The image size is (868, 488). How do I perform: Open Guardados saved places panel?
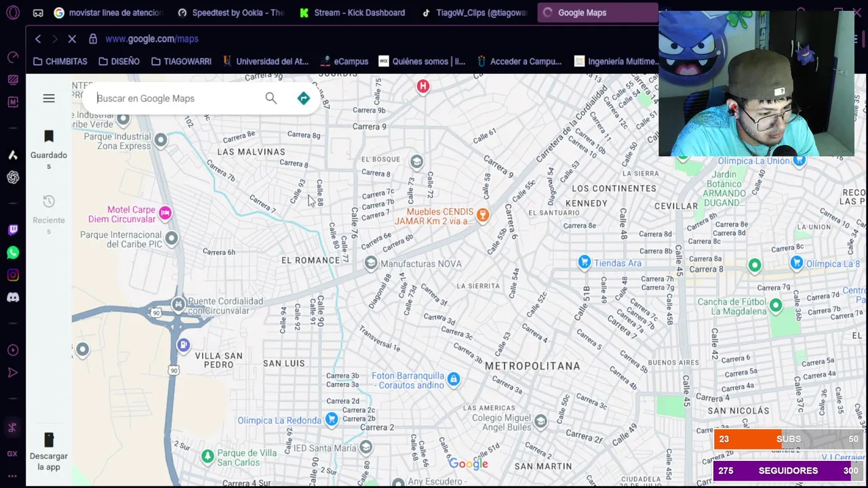click(49, 149)
